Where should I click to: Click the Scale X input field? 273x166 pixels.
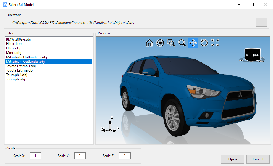pyautogui.click(x=35, y=156)
